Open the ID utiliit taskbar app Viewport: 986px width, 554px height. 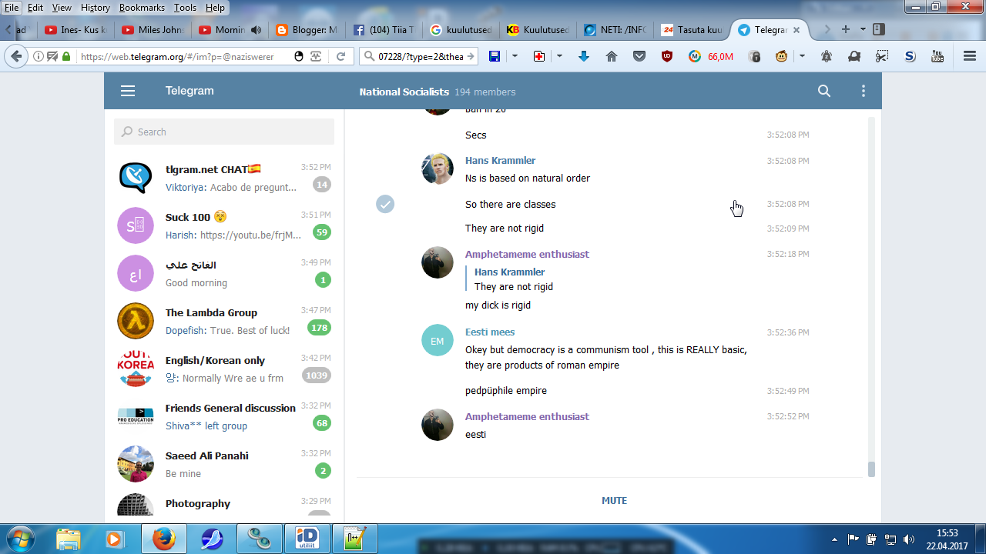(307, 539)
